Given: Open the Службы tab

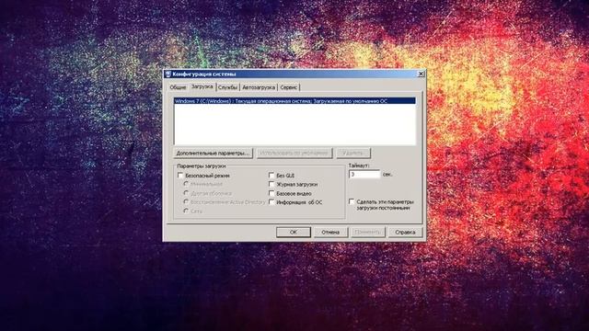Looking at the screenshot, I should (228, 87).
